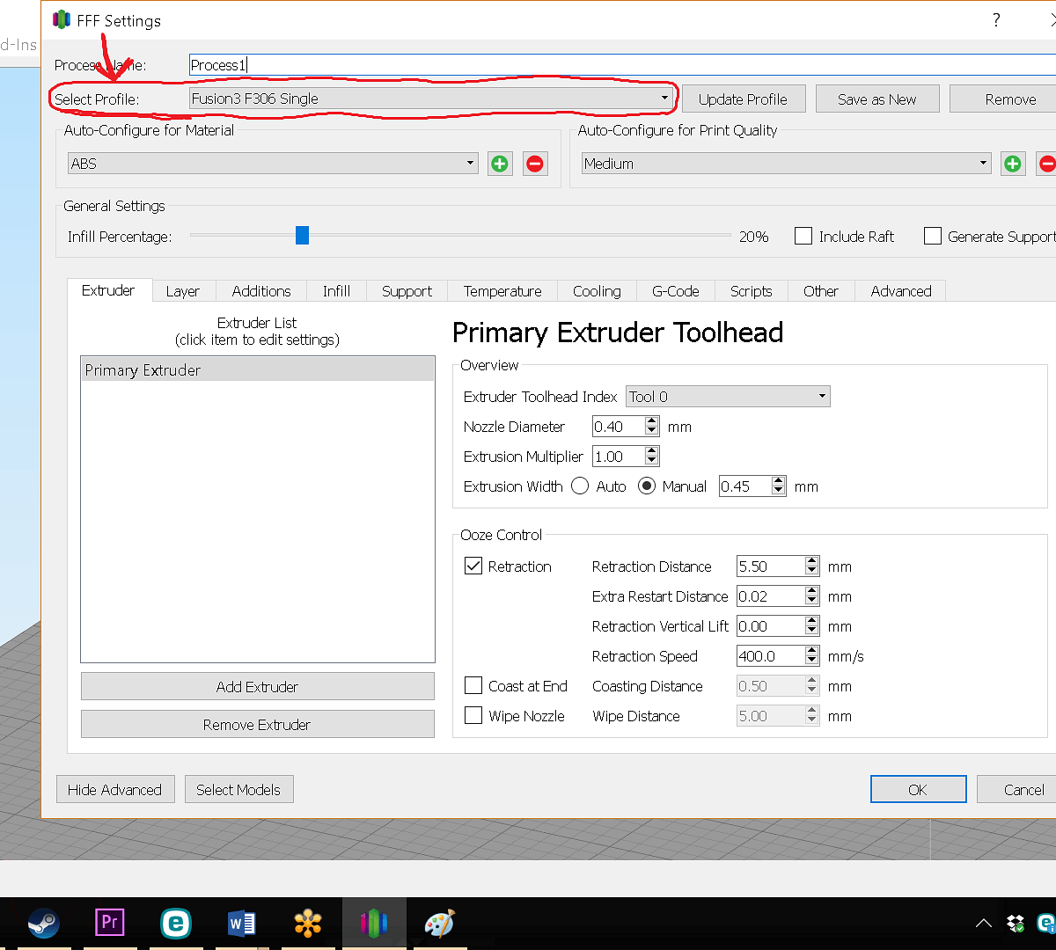Click Extrusion Multiplier spinner arrows
The height and width of the screenshot is (950, 1056).
(x=651, y=457)
